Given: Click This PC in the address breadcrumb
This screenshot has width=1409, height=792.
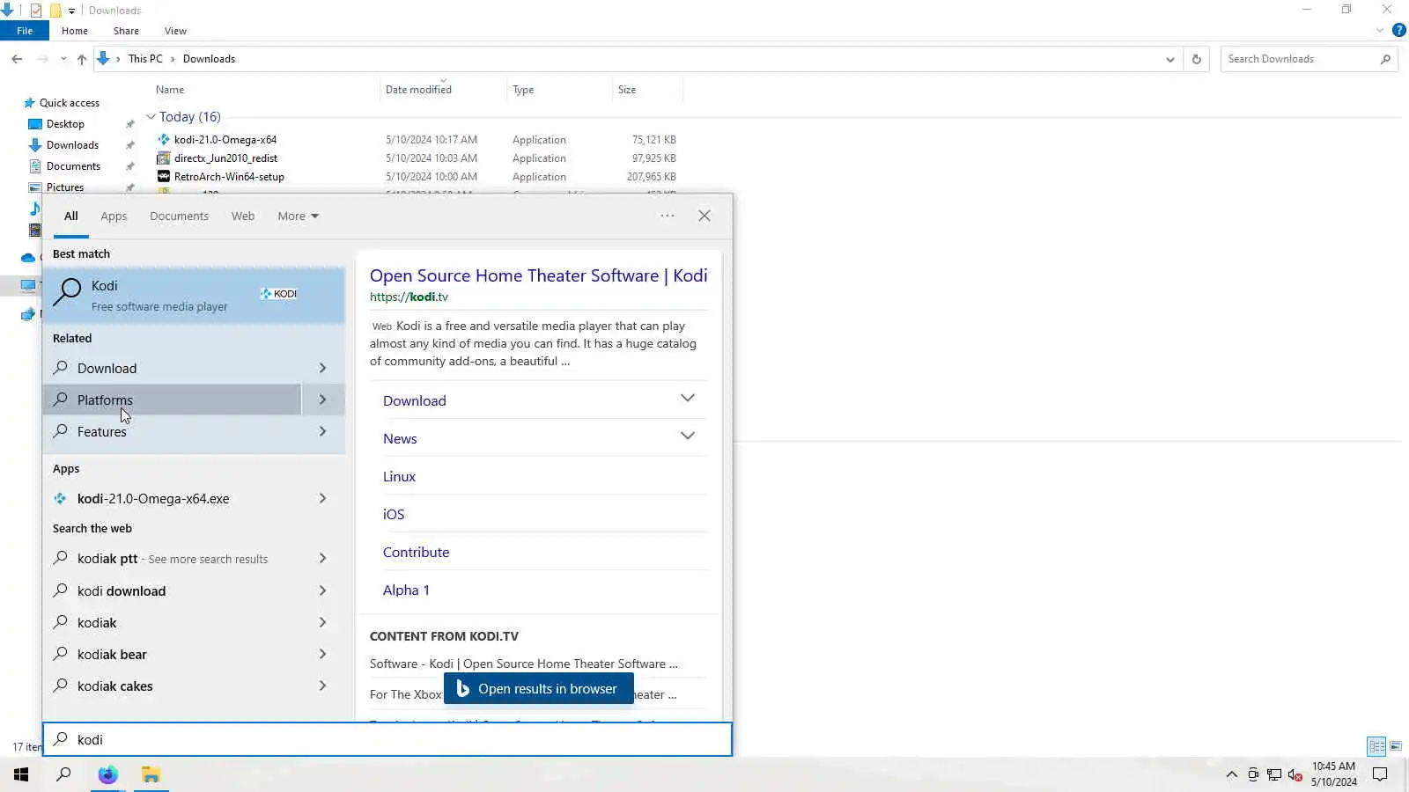Looking at the screenshot, I should click(145, 59).
